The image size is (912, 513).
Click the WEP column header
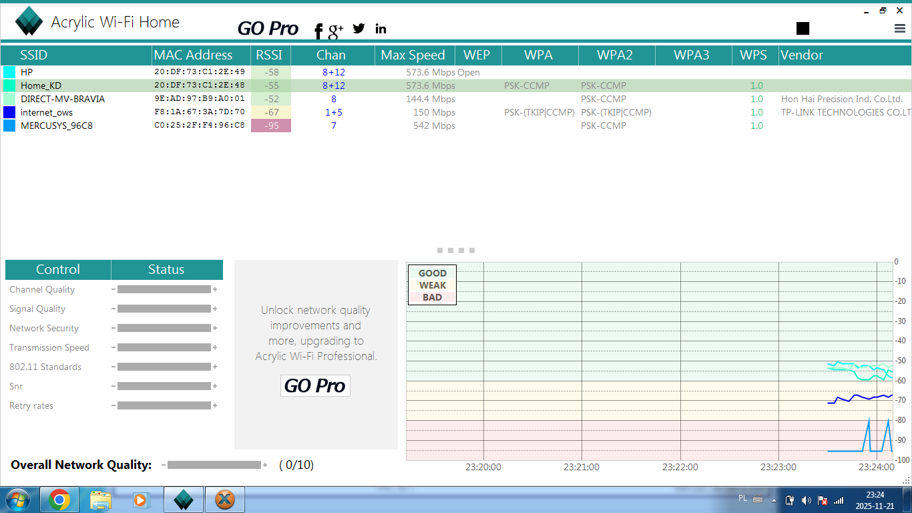click(478, 55)
